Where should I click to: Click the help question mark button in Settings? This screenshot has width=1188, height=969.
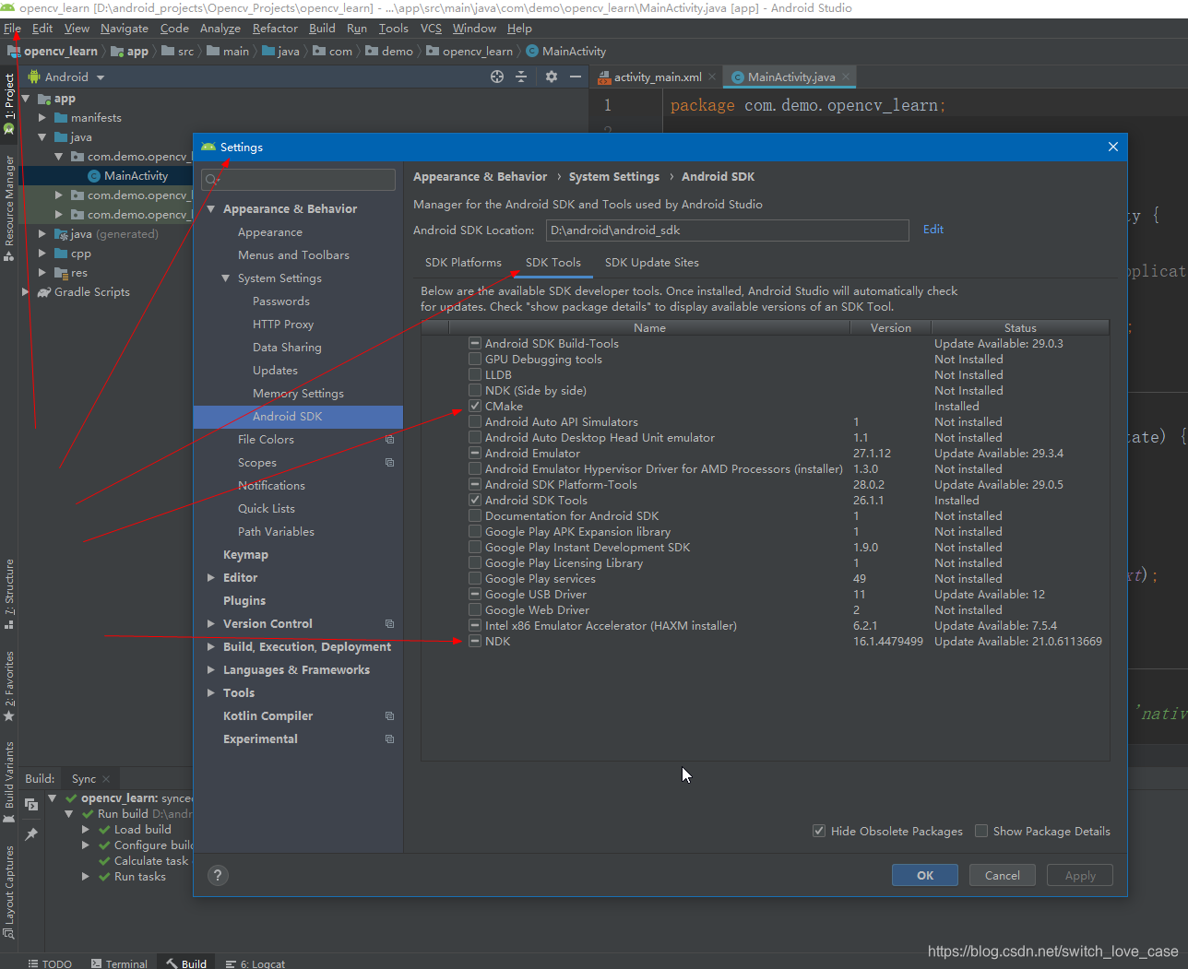point(218,876)
